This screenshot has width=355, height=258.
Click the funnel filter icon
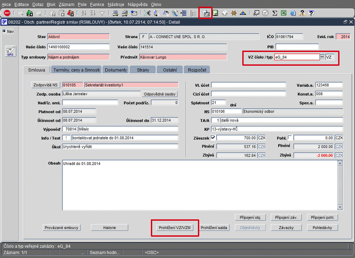(x=102, y=13)
